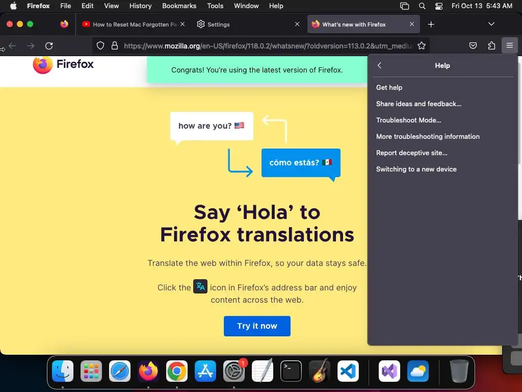Open Save to Pocket icon

click(473, 45)
